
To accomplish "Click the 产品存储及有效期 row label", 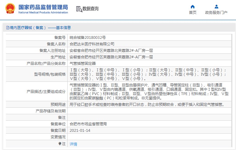I will [51, 111].
